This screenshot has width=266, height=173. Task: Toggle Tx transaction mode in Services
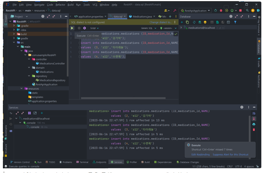click(x=11, y=113)
